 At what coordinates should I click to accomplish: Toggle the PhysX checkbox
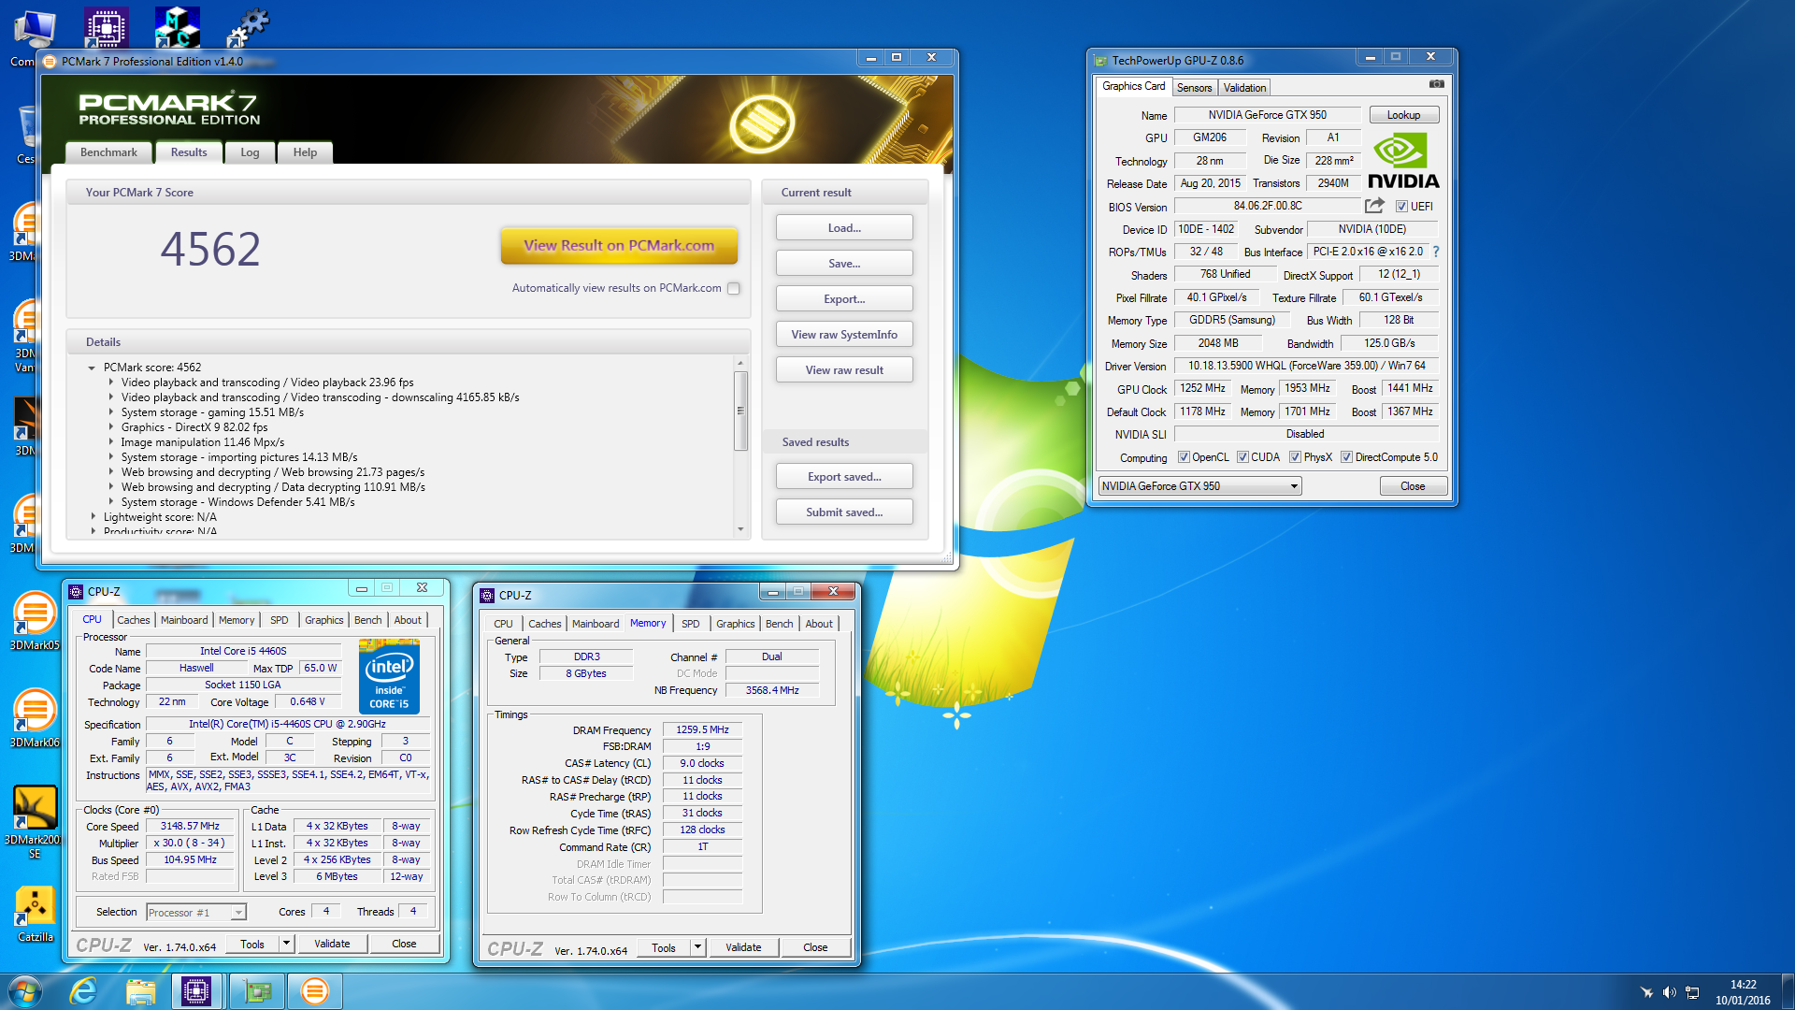click(x=1295, y=457)
